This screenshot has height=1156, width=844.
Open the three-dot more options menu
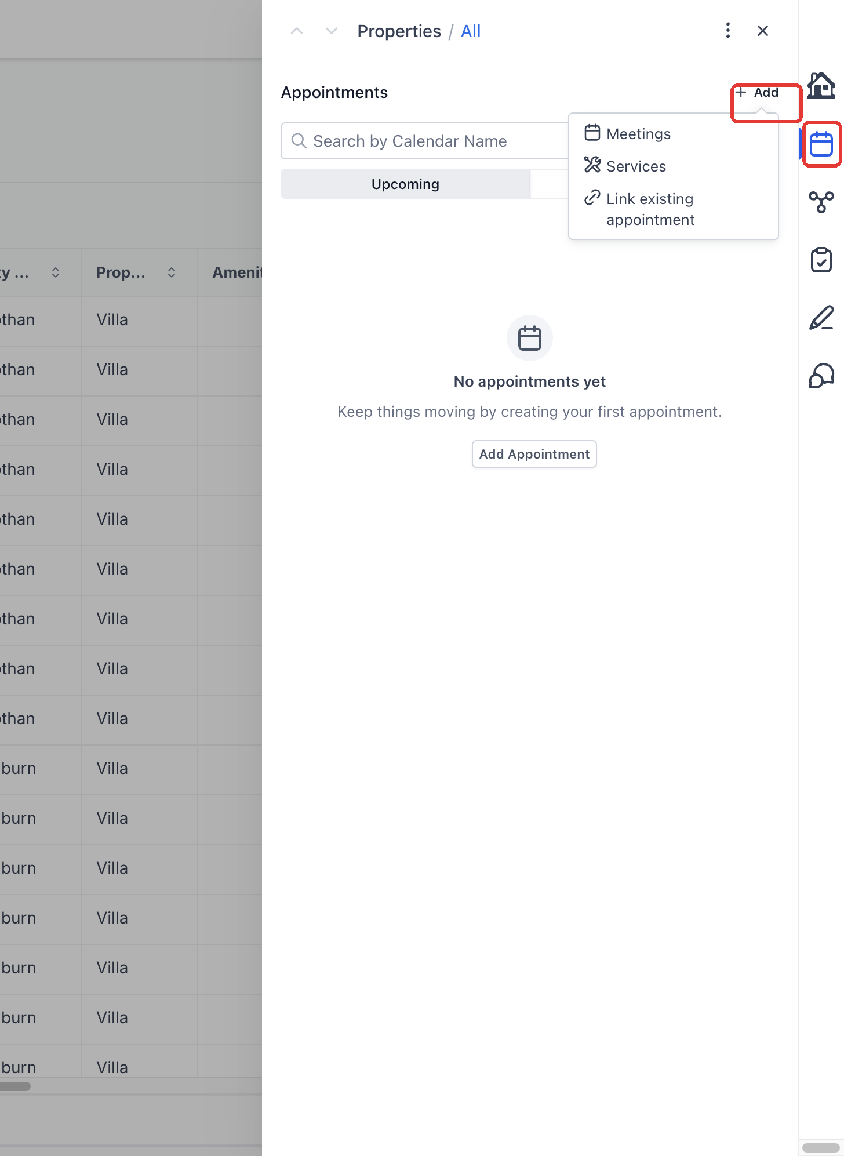[x=728, y=31]
